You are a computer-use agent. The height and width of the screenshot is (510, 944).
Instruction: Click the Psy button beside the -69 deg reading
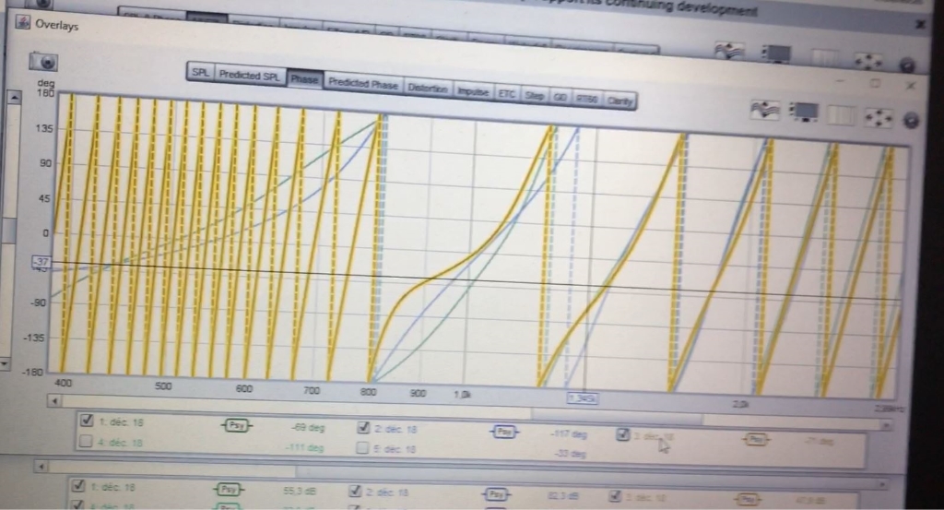tap(236, 426)
